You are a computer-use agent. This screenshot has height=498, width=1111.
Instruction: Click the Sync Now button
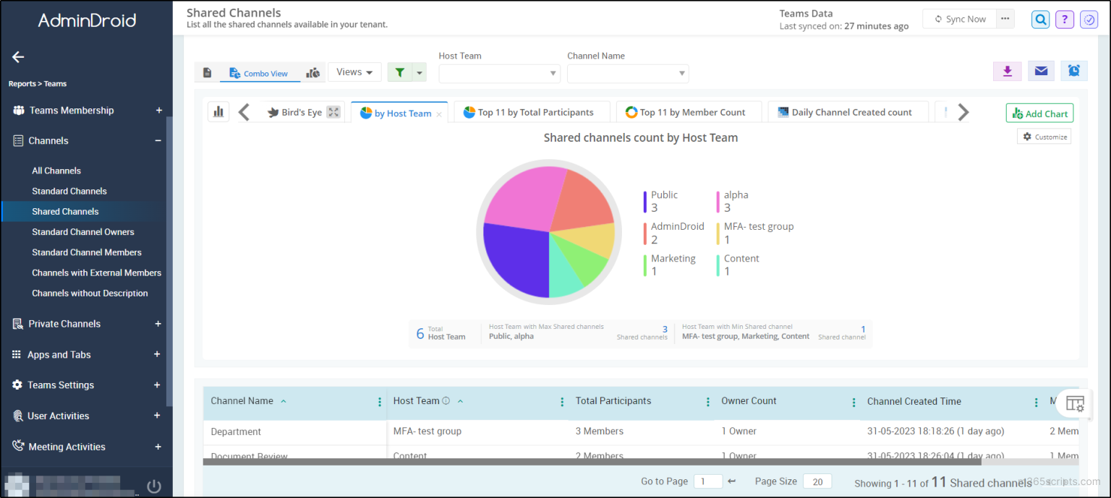[x=959, y=18]
